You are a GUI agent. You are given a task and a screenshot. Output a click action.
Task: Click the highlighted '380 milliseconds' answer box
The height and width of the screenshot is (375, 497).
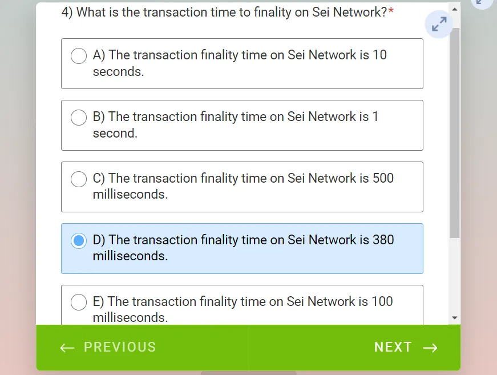[242, 248]
